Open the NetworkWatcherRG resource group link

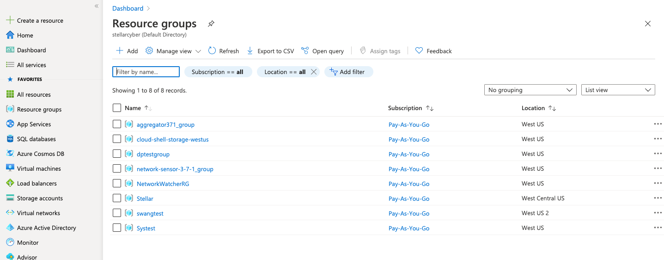tap(163, 184)
